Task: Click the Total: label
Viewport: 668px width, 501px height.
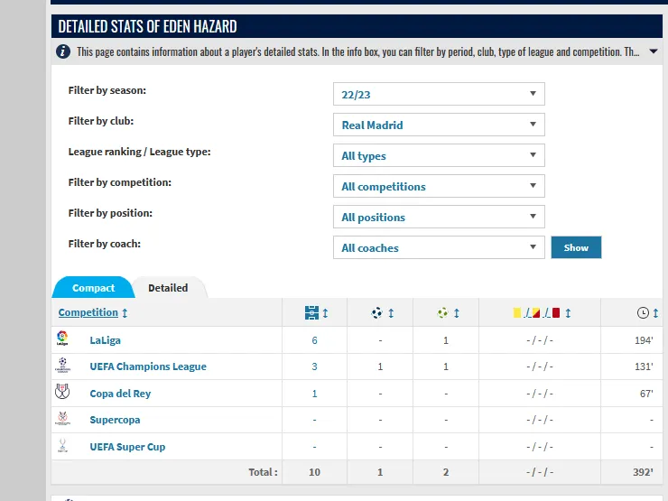Action: (263, 472)
